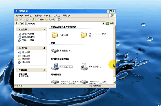Click the status bar 我的电脑 icon
The width and height of the screenshot is (161, 106).
pos(91,86)
